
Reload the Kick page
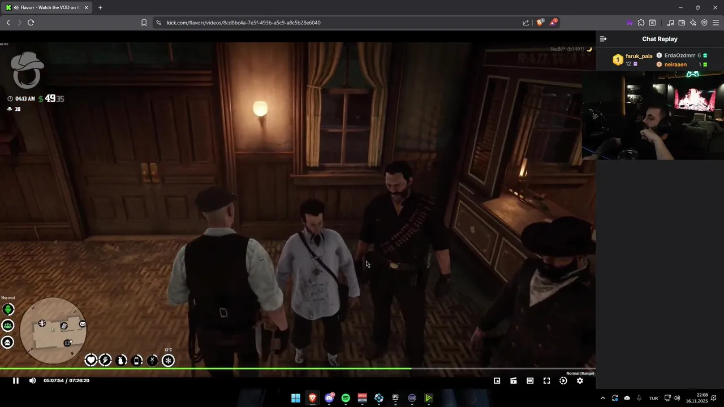[x=31, y=23]
